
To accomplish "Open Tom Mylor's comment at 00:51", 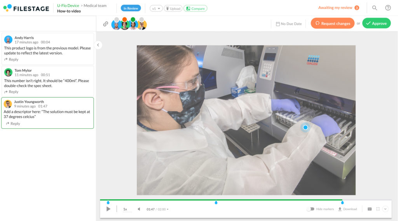I will point(47,81).
